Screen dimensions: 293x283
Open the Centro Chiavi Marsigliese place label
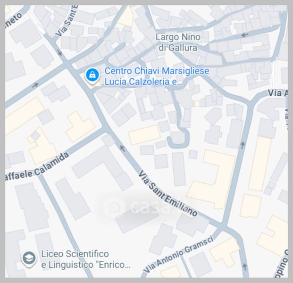(157, 71)
